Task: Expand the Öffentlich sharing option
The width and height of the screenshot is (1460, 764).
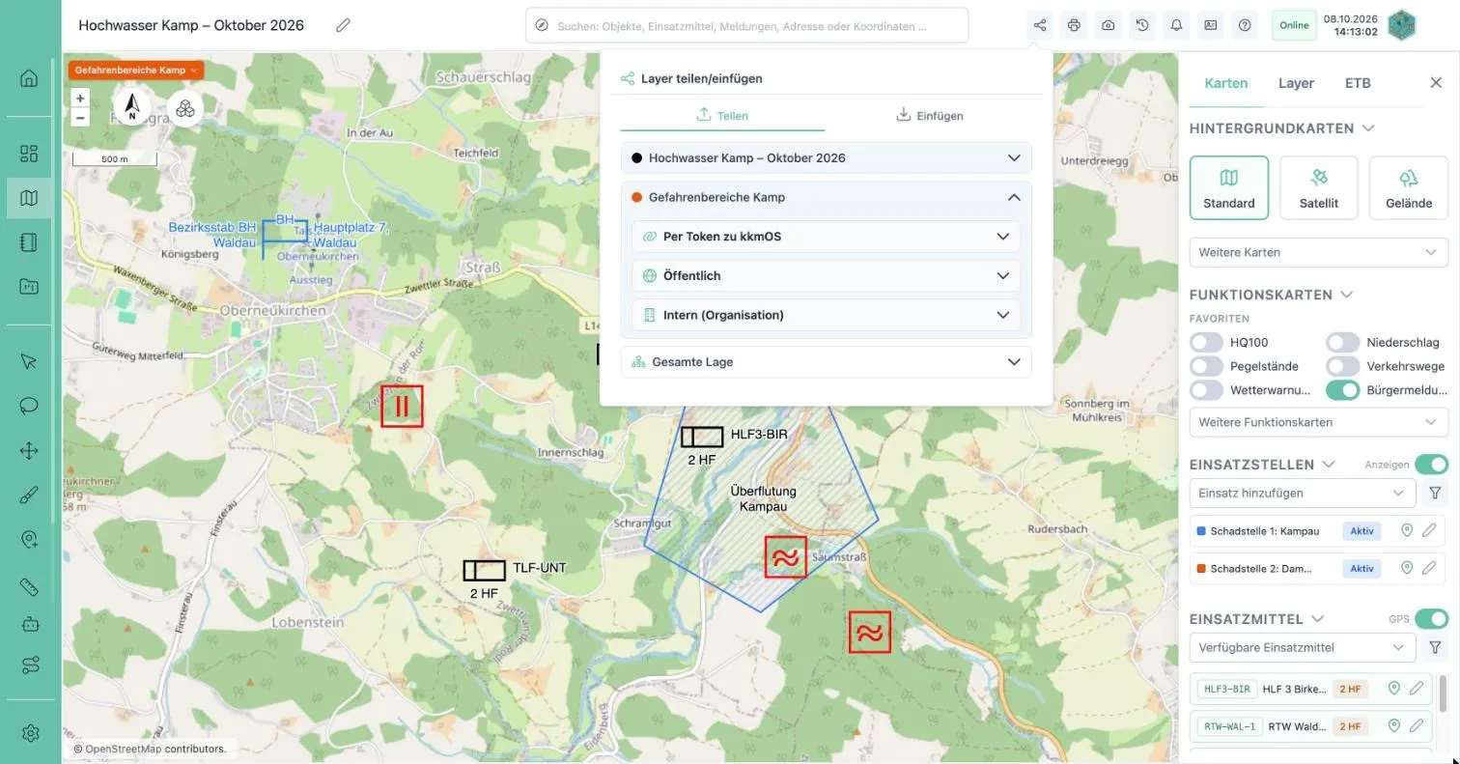Action: (826, 275)
